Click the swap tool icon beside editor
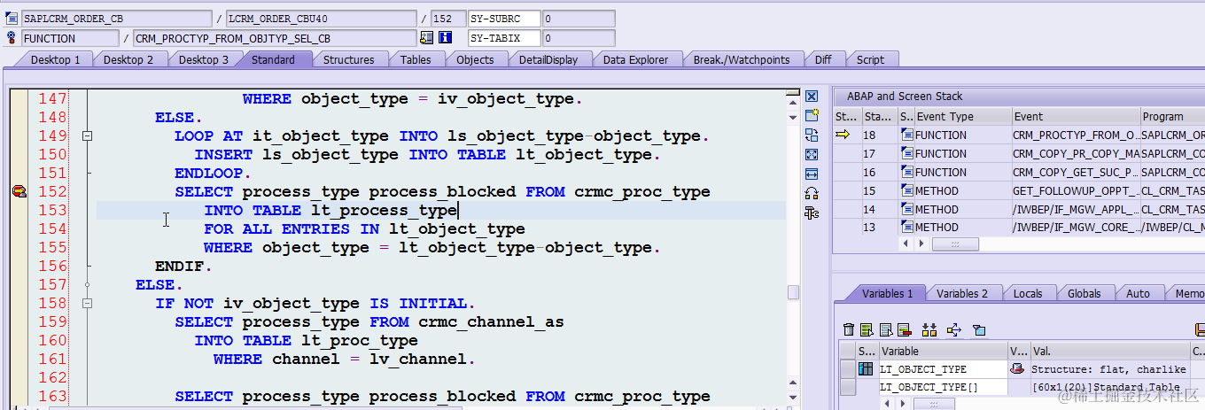Screen dimensions: 1205x410 tap(811, 135)
